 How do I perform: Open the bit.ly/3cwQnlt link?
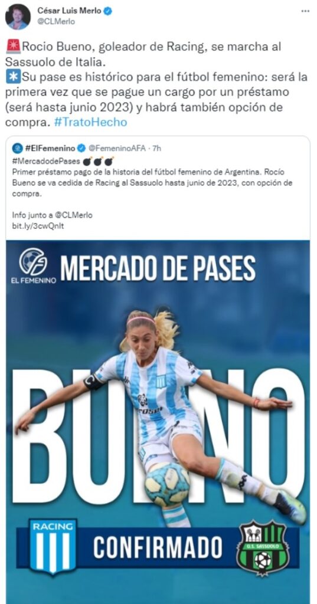click(x=38, y=226)
